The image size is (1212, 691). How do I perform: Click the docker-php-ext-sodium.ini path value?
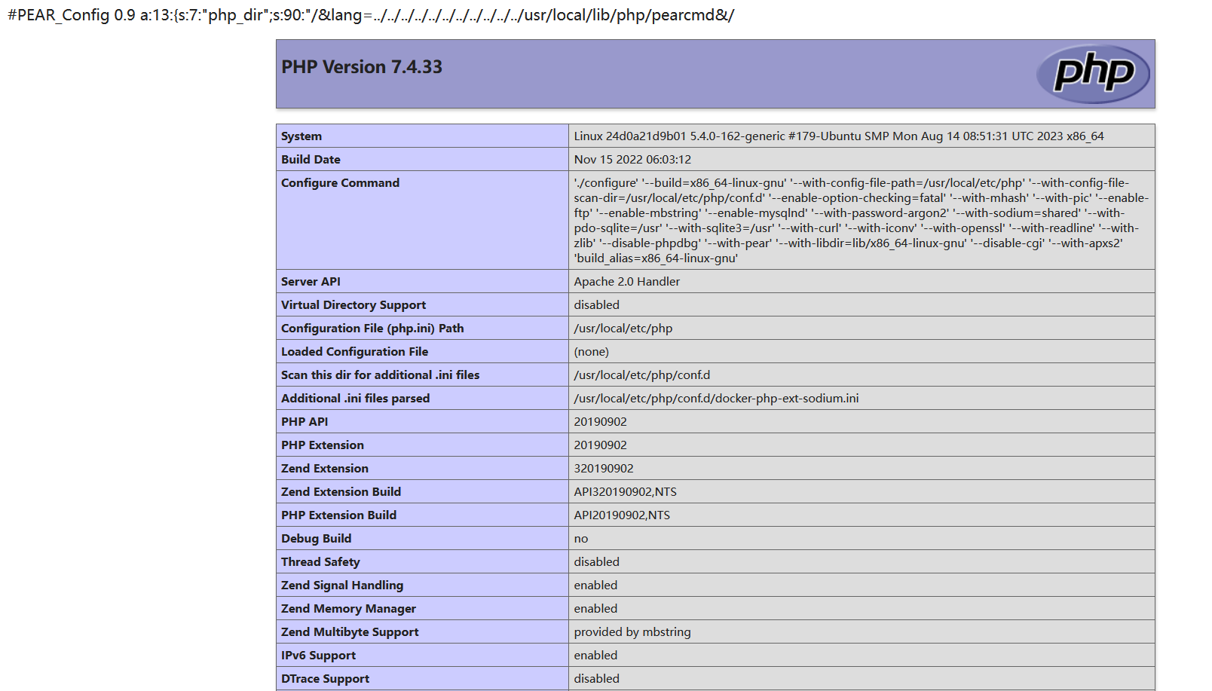[716, 399]
